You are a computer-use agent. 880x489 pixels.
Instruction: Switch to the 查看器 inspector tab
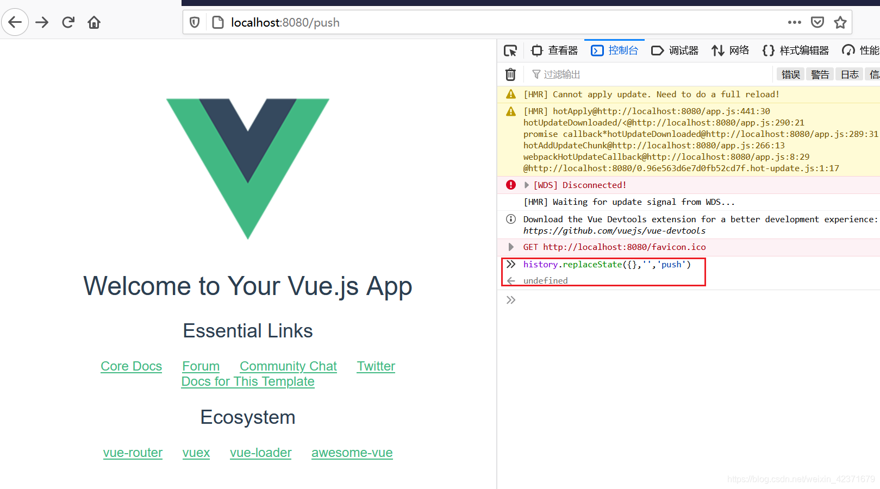[x=554, y=51]
